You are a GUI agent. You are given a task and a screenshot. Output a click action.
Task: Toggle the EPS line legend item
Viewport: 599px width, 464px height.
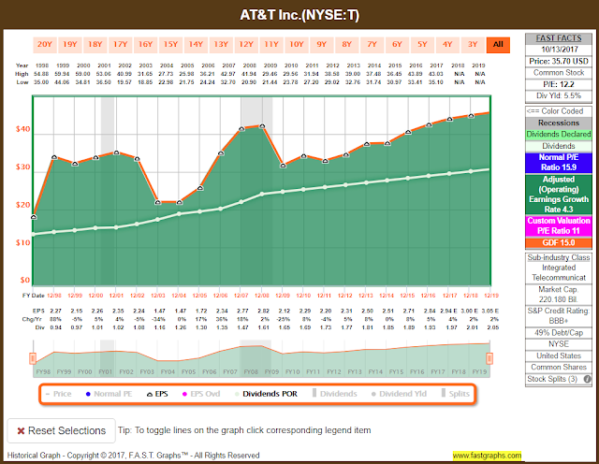pos(157,394)
